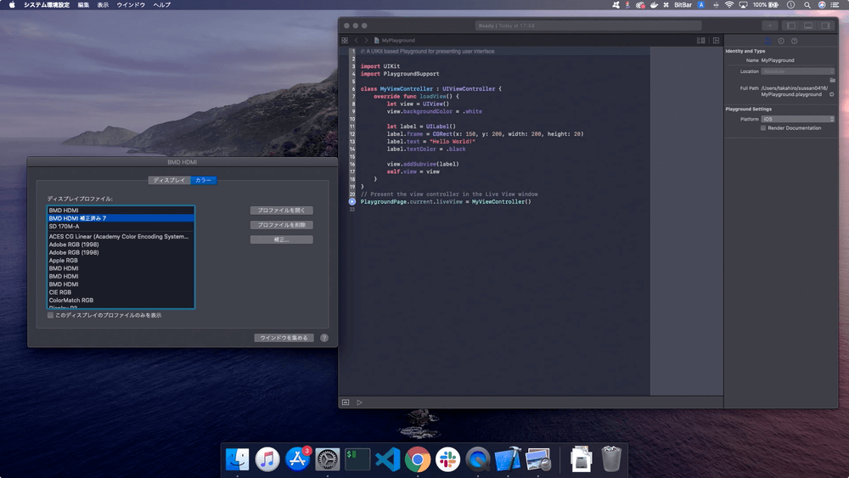
Task: Show the History inspector
Action: click(x=780, y=41)
